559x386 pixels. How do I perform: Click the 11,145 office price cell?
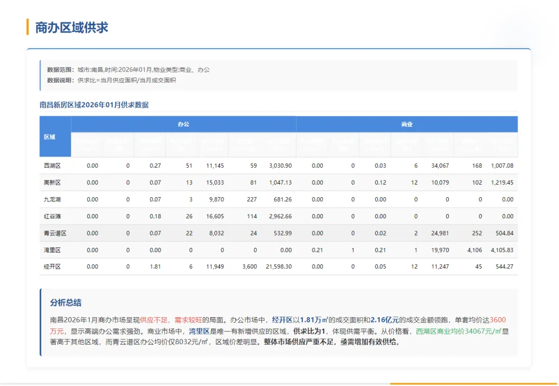point(215,166)
